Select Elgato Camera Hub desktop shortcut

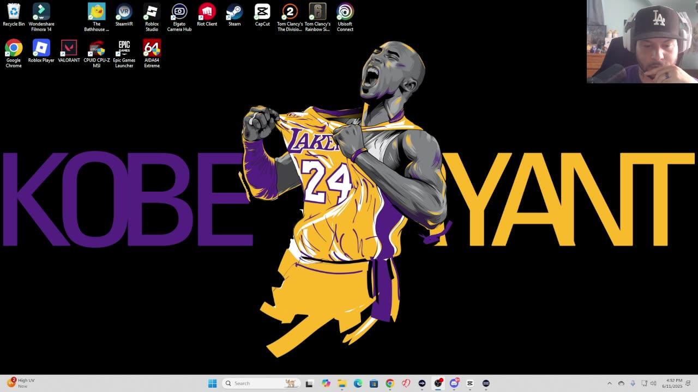pyautogui.click(x=179, y=17)
